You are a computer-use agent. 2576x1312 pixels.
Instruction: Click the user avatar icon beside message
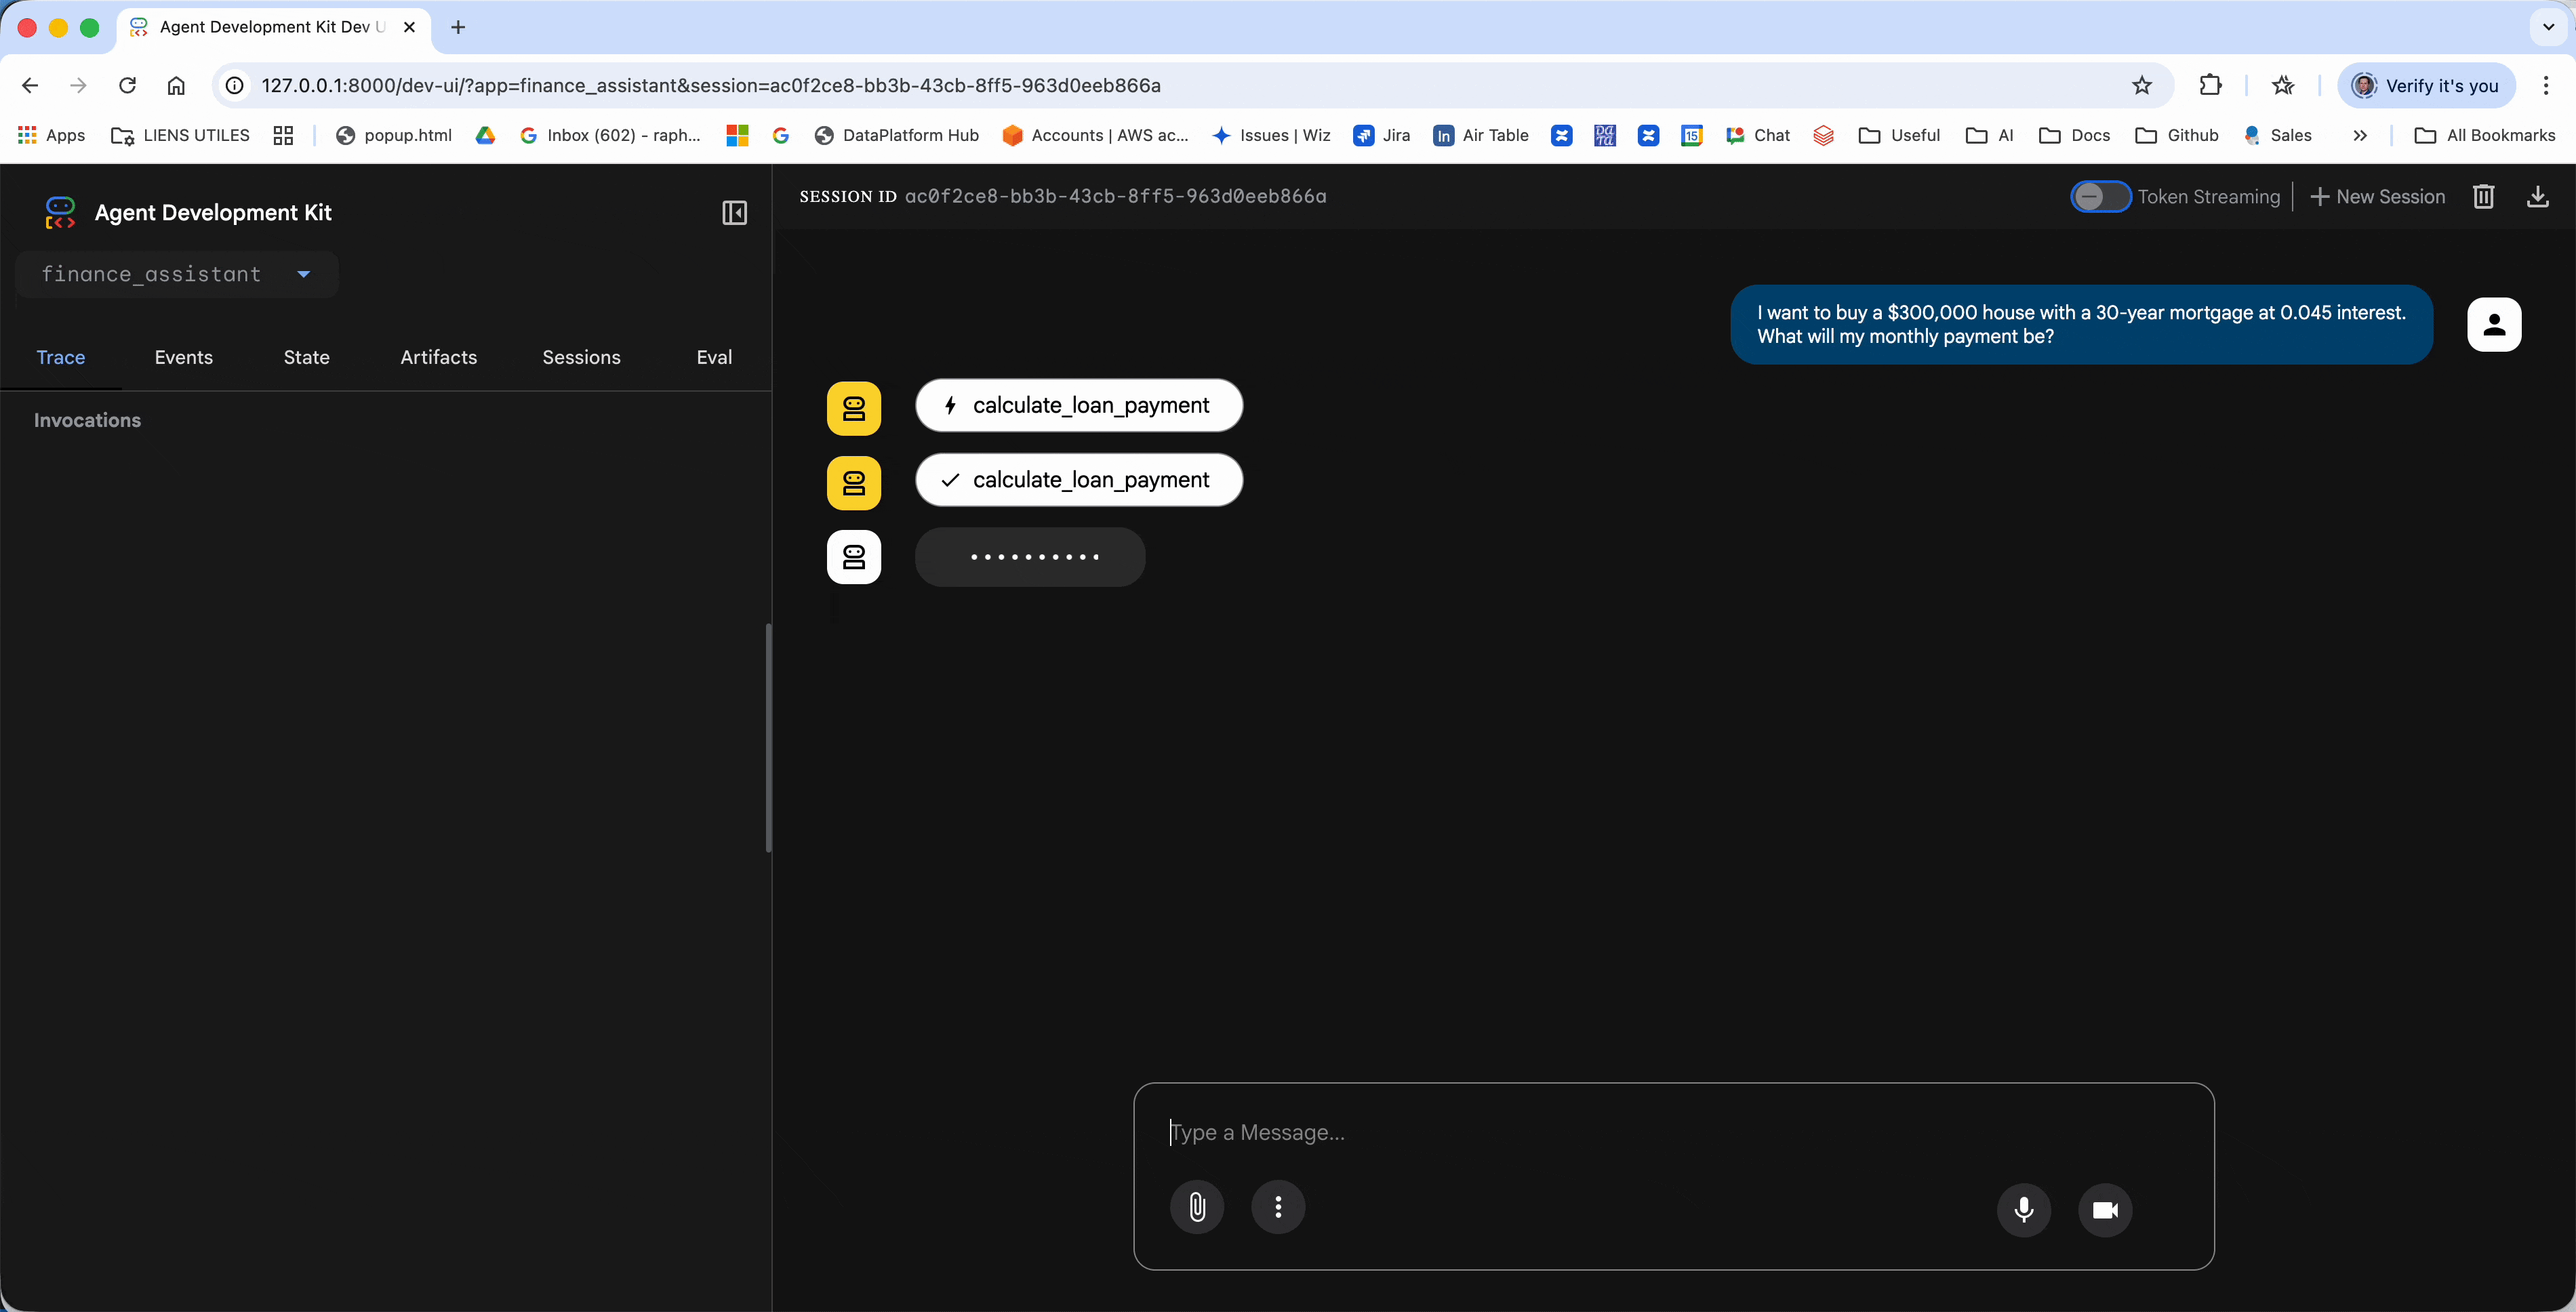(x=2494, y=325)
